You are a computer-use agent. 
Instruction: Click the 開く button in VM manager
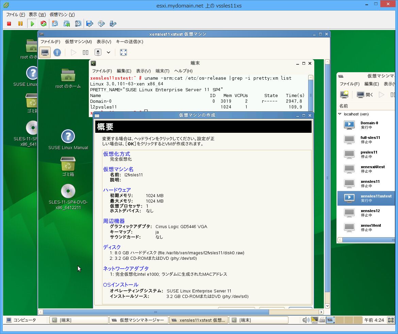point(365,95)
